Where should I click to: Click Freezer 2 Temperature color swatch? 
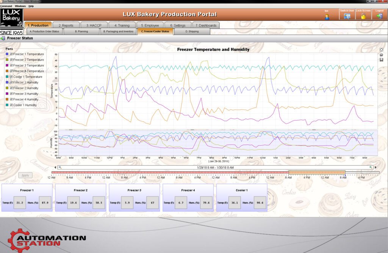[7, 60]
